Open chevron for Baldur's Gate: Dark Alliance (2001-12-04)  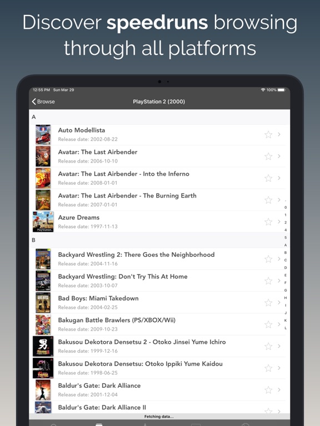[279, 389]
